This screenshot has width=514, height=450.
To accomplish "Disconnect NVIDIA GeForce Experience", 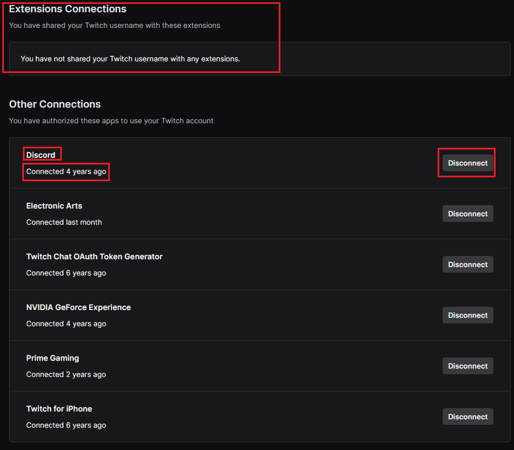I will point(468,315).
